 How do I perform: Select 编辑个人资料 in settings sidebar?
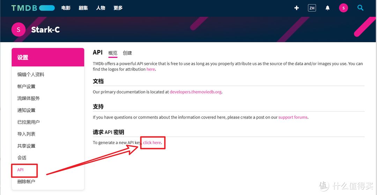click(x=31, y=75)
